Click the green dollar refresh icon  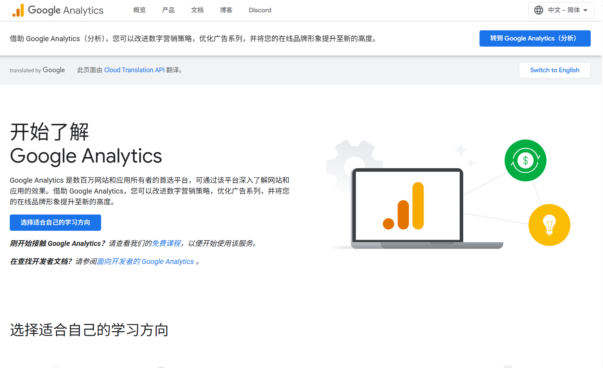tap(525, 160)
